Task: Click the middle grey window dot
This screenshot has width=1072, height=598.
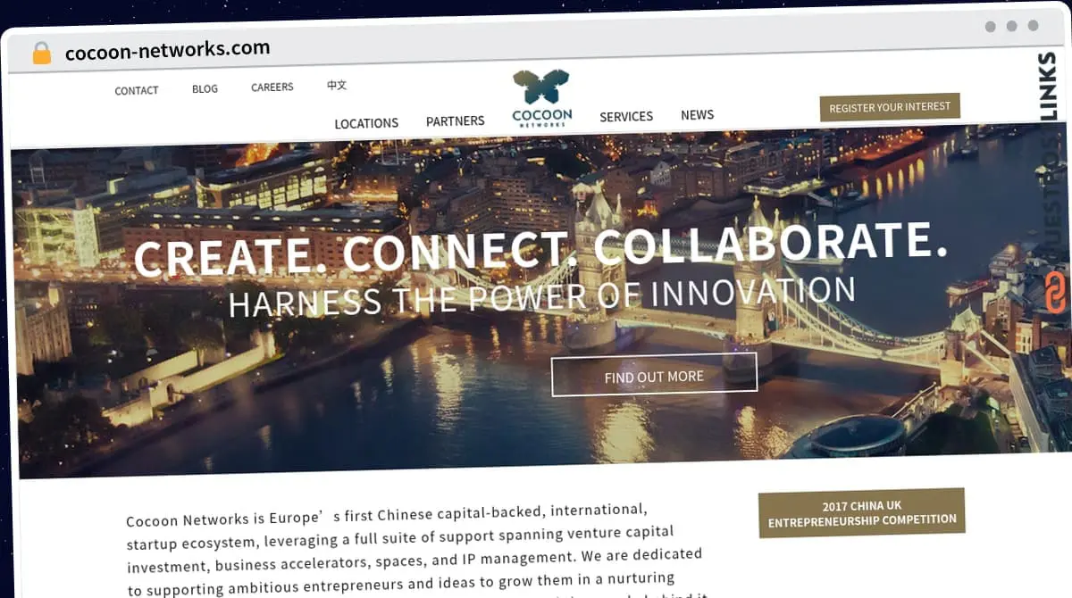Action: tap(1012, 26)
